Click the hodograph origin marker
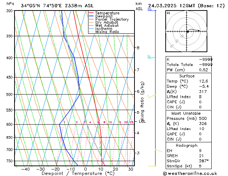 point(187,32)
